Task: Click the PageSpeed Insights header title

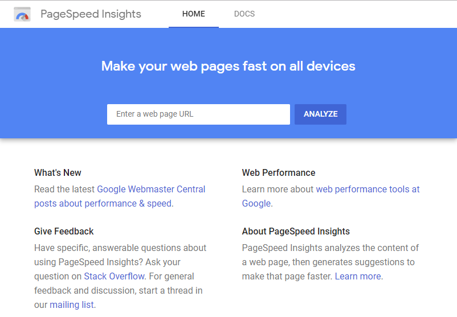Action: pyautogui.click(x=91, y=14)
